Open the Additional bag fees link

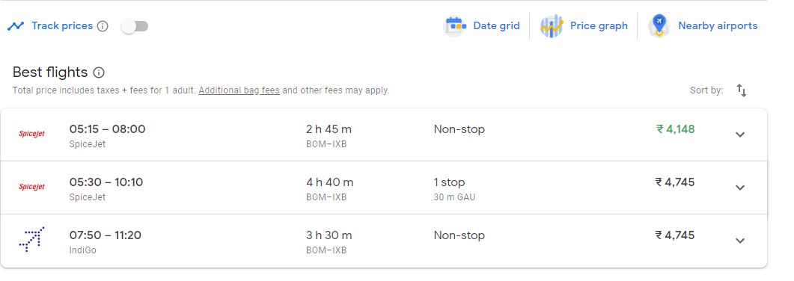coord(239,91)
